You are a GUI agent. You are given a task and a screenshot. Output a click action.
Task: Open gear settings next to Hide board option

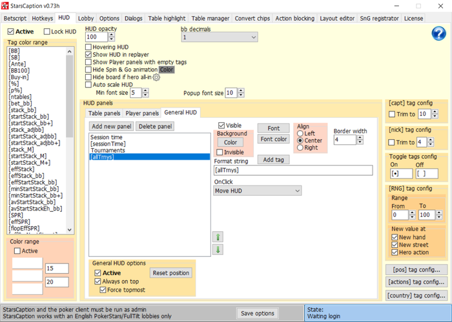(x=156, y=77)
